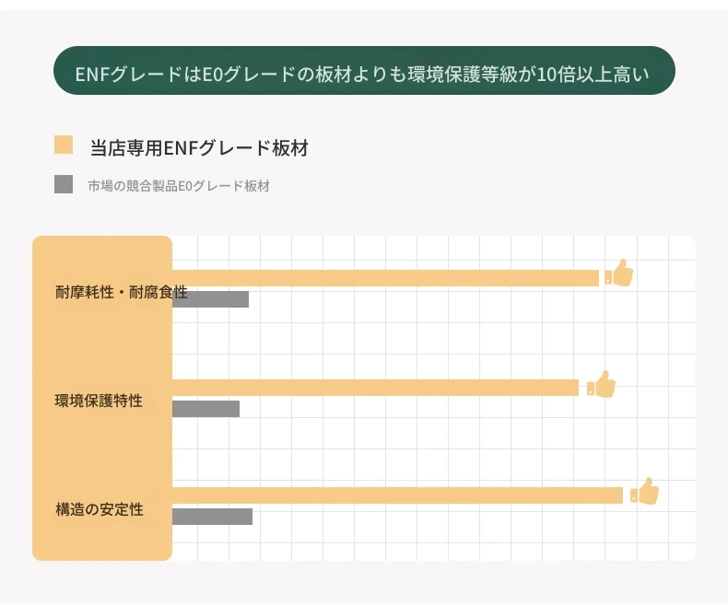Select the orange 構造の安定性 bar
The width and height of the screenshot is (728, 605).
click(397, 495)
